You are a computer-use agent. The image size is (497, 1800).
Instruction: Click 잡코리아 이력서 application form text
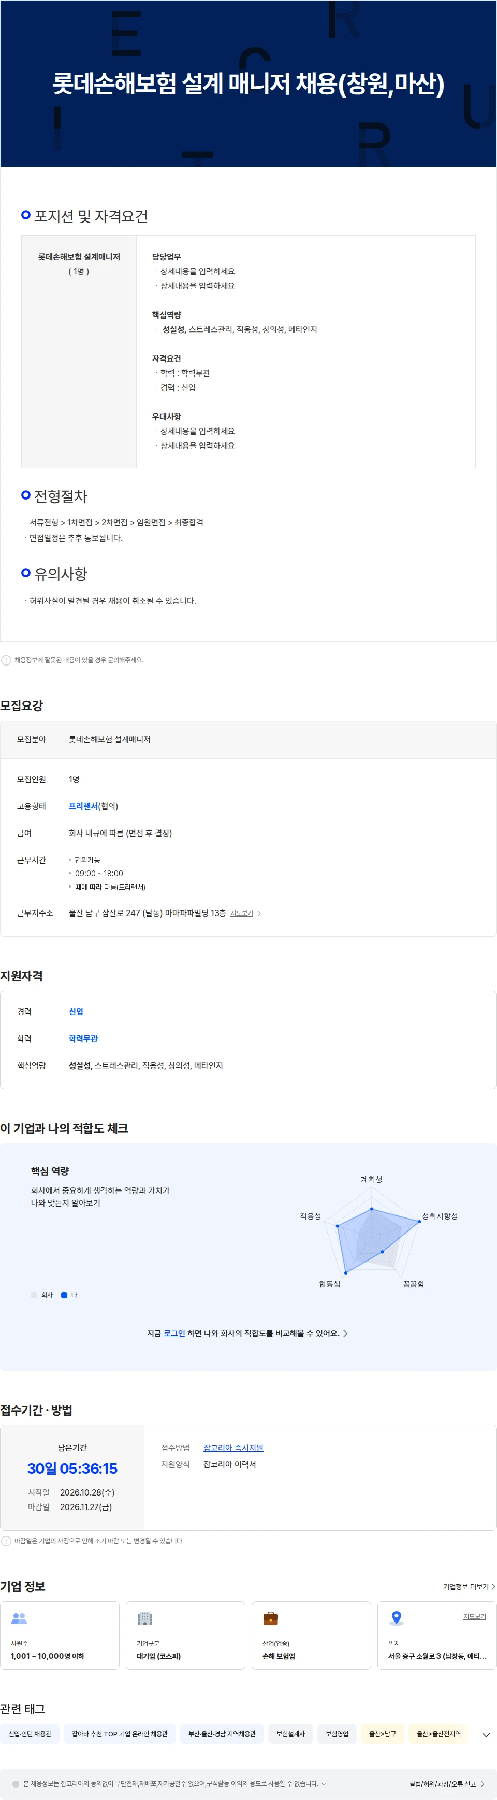tap(229, 1464)
